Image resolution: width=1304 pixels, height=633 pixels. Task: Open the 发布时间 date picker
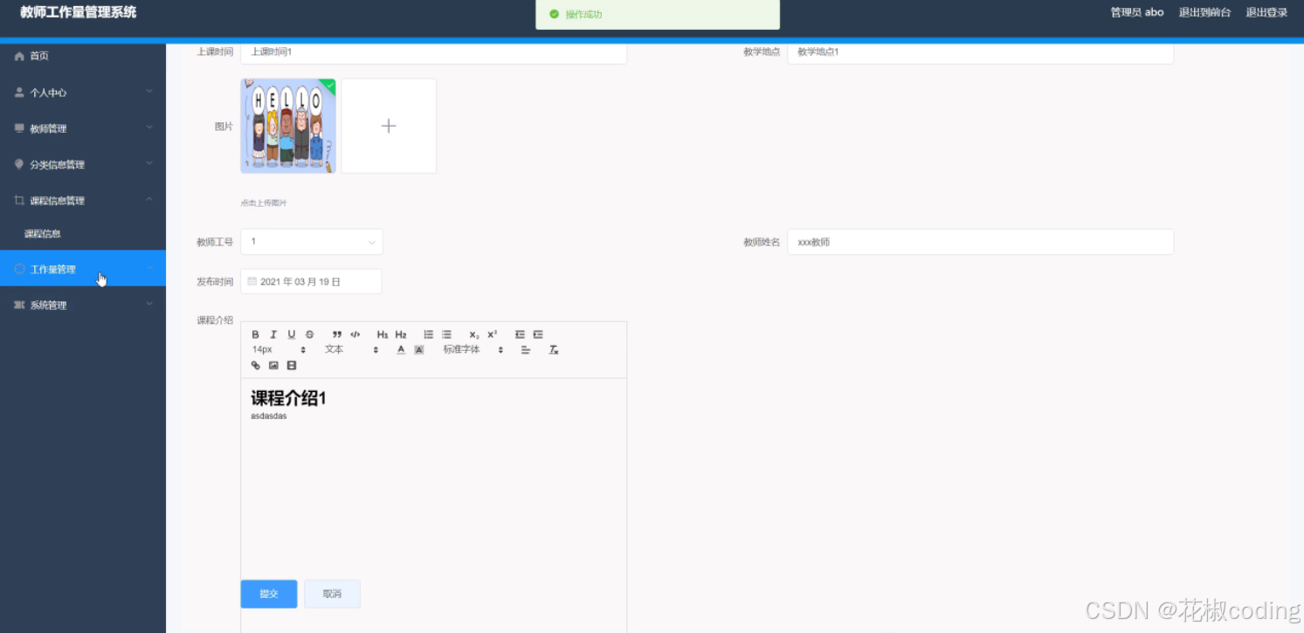(x=312, y=282)
